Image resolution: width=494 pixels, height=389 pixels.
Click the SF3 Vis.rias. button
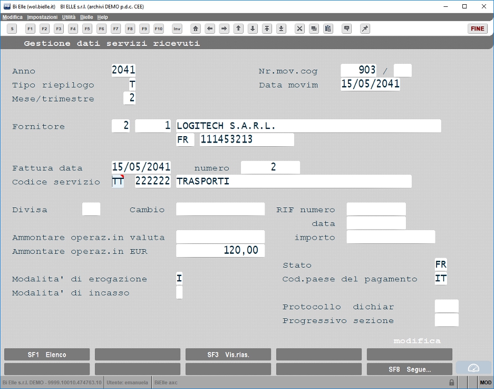228,355
